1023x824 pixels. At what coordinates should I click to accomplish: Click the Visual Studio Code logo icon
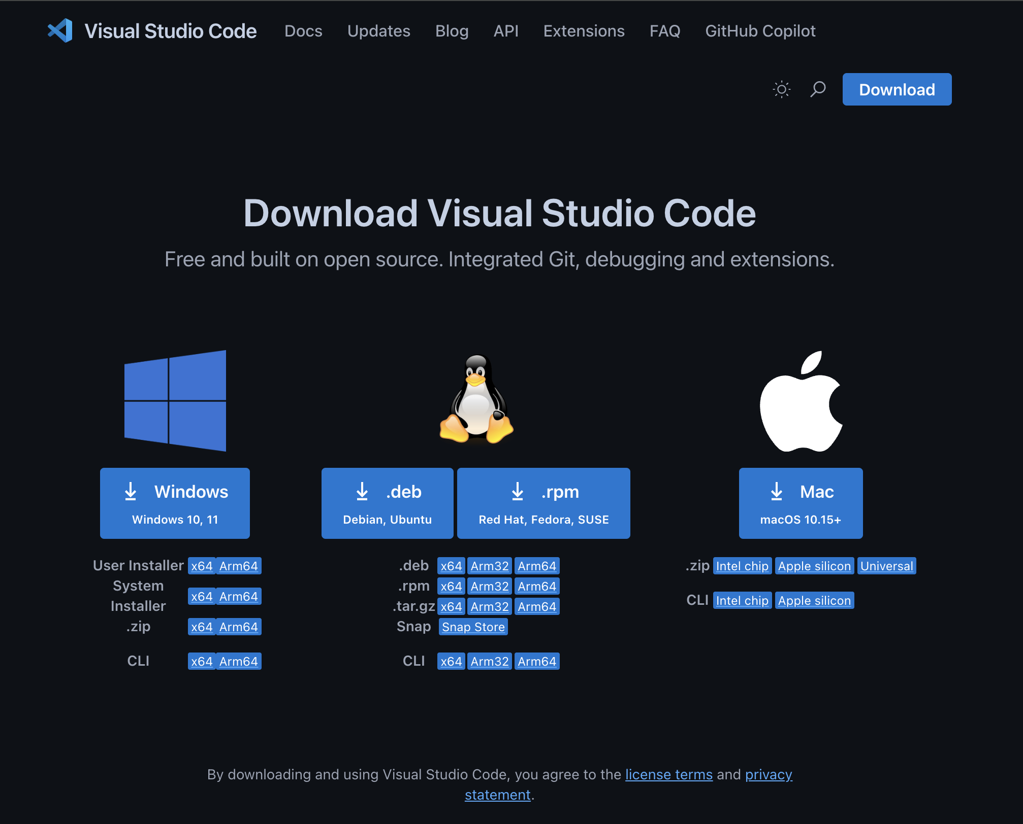click(60, 31)
